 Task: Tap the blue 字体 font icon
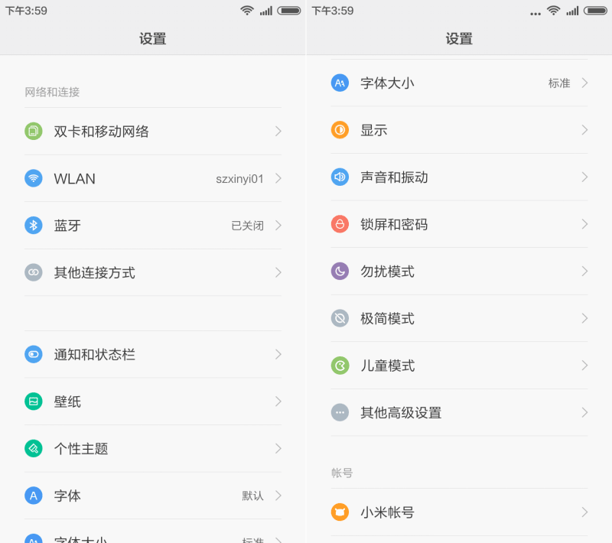pos(34,496)
